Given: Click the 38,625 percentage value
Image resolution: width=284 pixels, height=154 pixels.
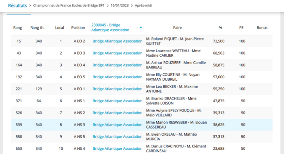Looking at the screenshot, I should [x=219, y=125].
